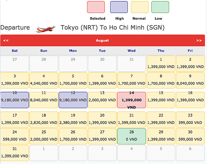Select August 27 fare 1,399,000 VND
Viewport: 207px width, 164px height.
tap(102, 136)
